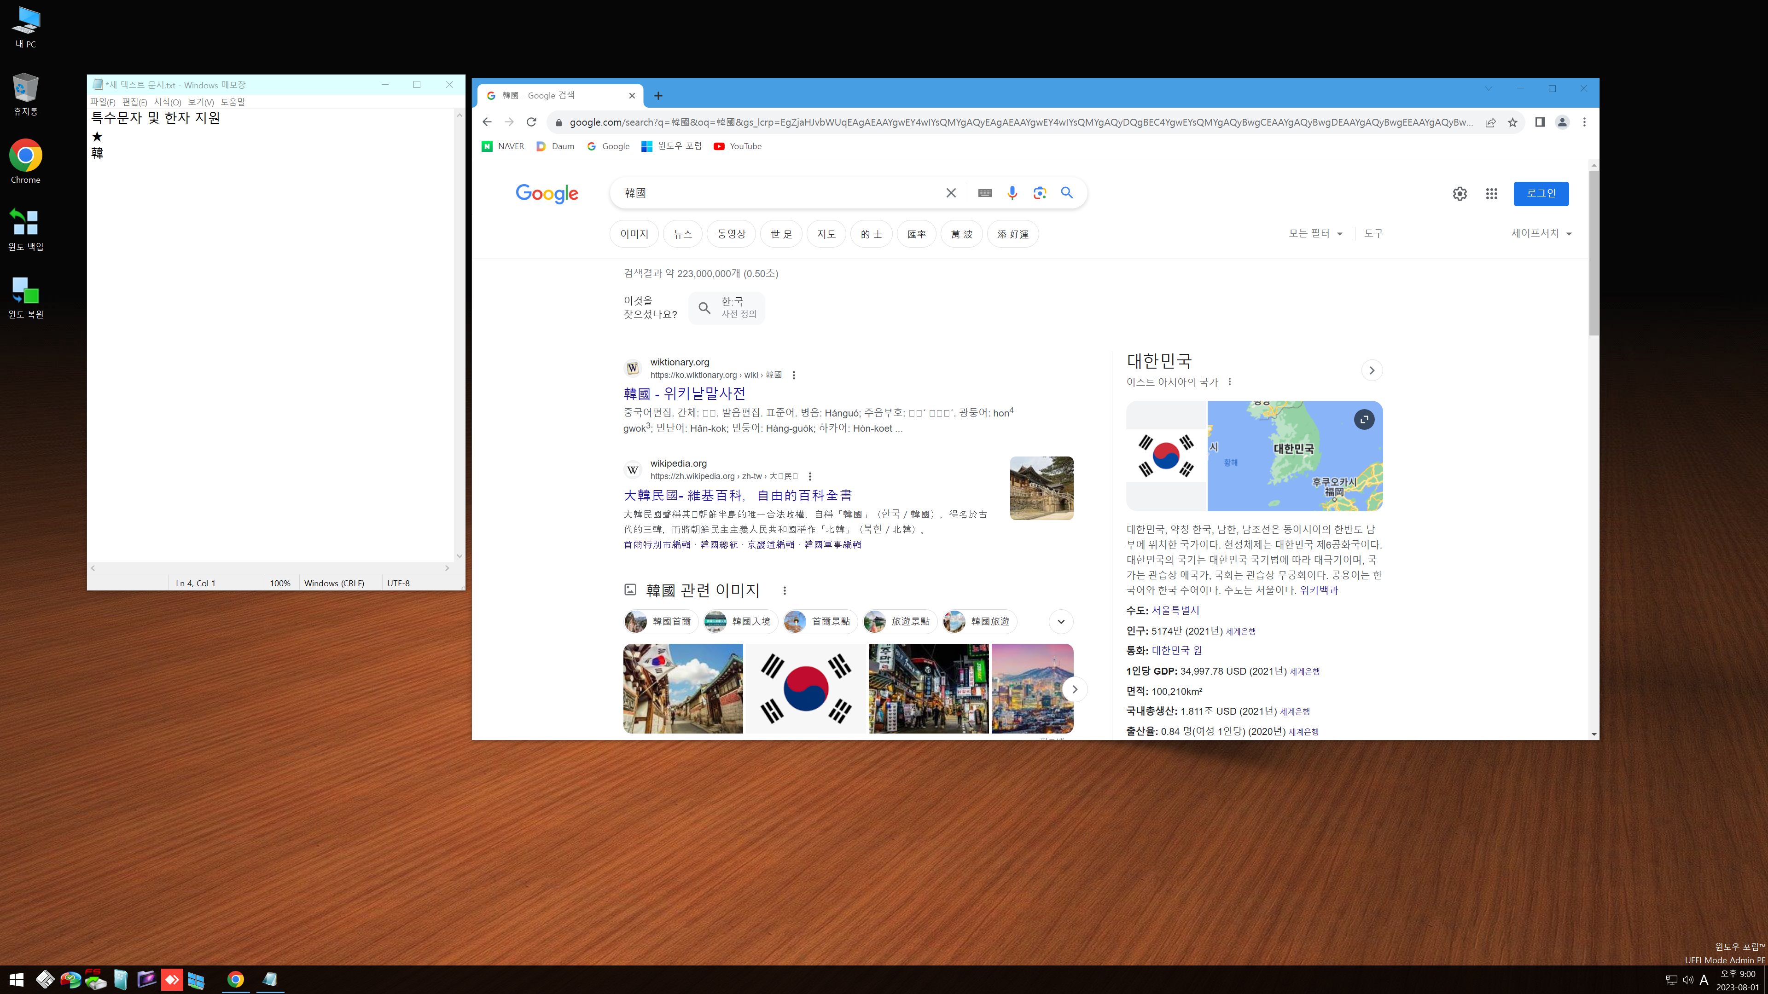Expand the 모든 필터 dropdown
Screen dimensions: 1768x994
pyautogui.click(x=1316, y=233)
